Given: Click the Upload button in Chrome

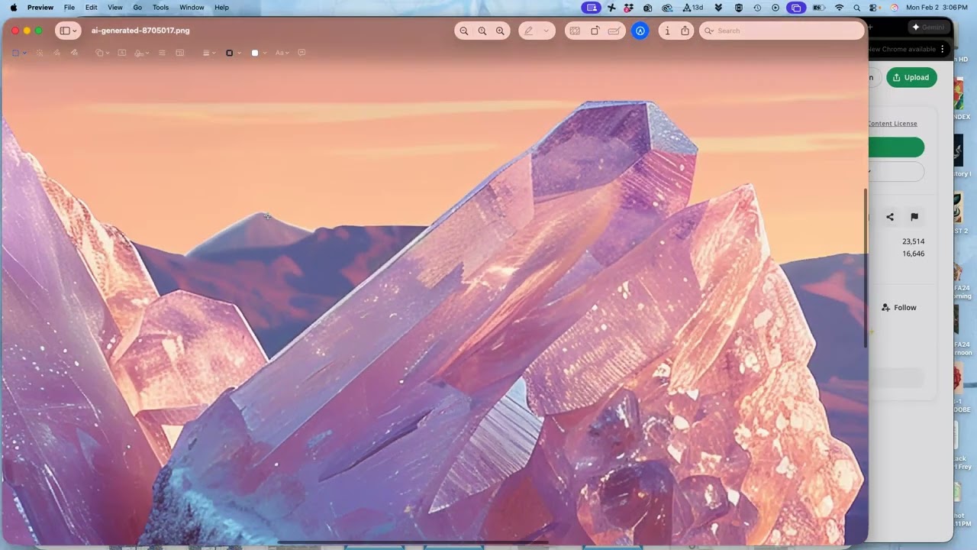Looking at the screenshot, I should coord(911,77).
